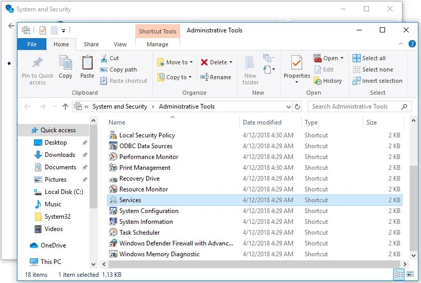Cut the selected item with scissors icon
Viewport: 421px width, 283px height.
pyautogui.click(x=104, y=58)
